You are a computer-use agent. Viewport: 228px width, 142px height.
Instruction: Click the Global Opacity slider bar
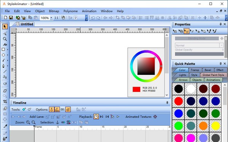(x=199, y=54)
